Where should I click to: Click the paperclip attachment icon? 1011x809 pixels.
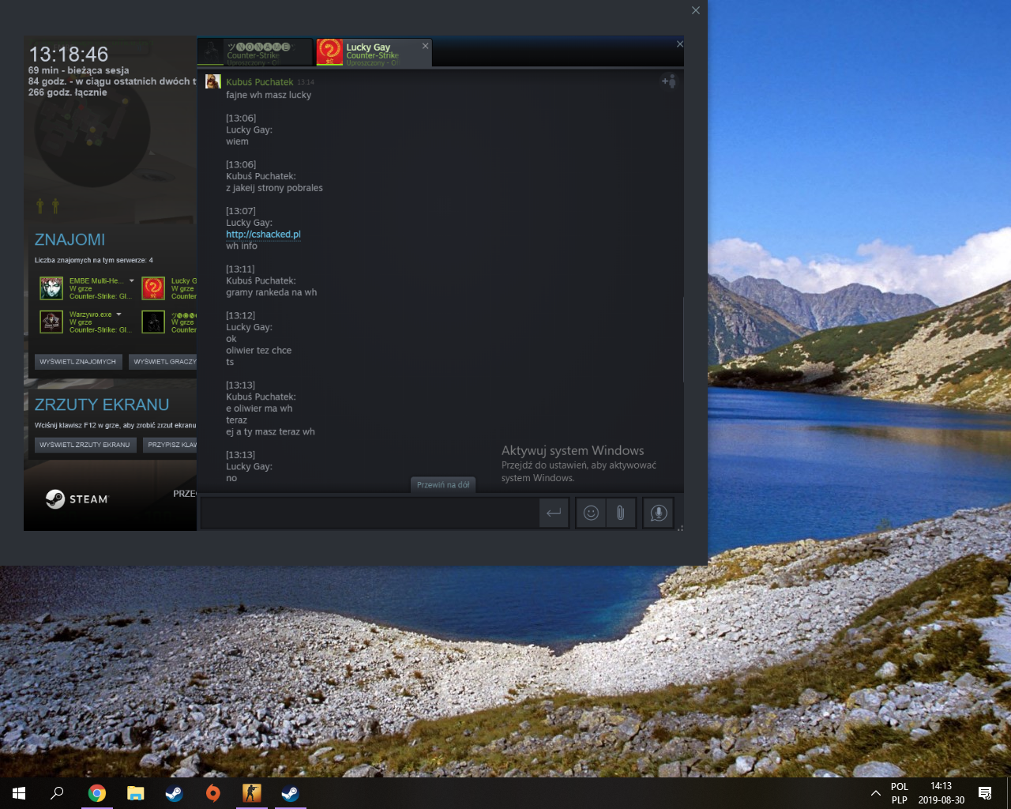(x=621, y=513)
